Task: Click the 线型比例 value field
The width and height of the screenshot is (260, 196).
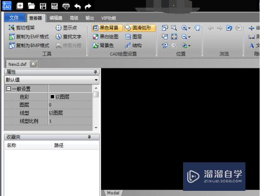Action: 70,121
